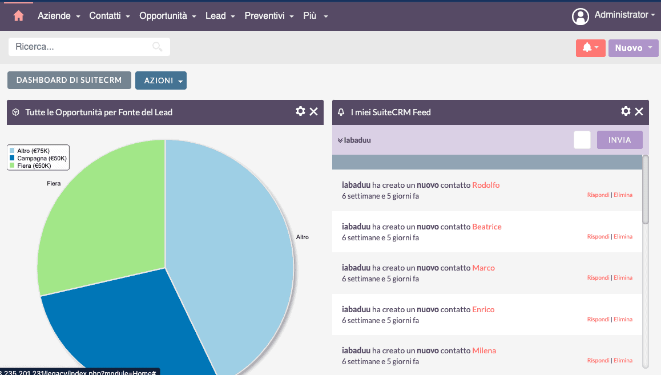The width and height of the screenshot is (661, 375).
Task: Click the cube icon in Opportunità dashlet header
Action: (15, 112)
